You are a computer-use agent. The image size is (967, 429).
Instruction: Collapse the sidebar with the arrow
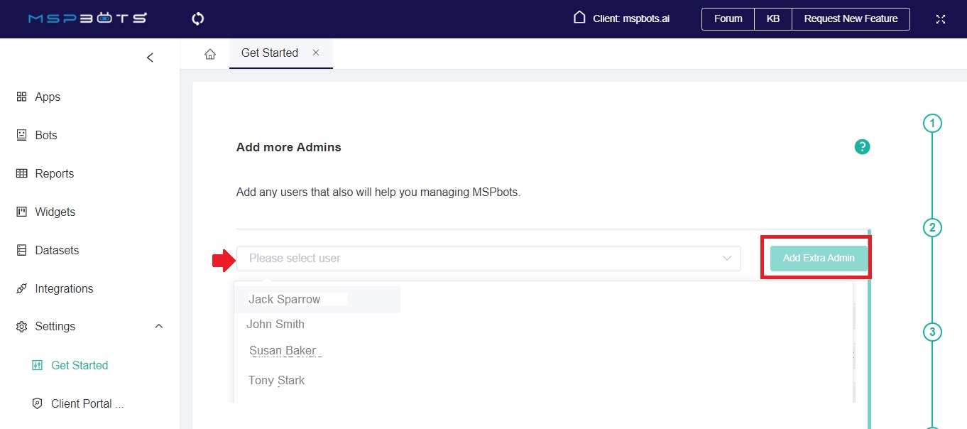150,57
